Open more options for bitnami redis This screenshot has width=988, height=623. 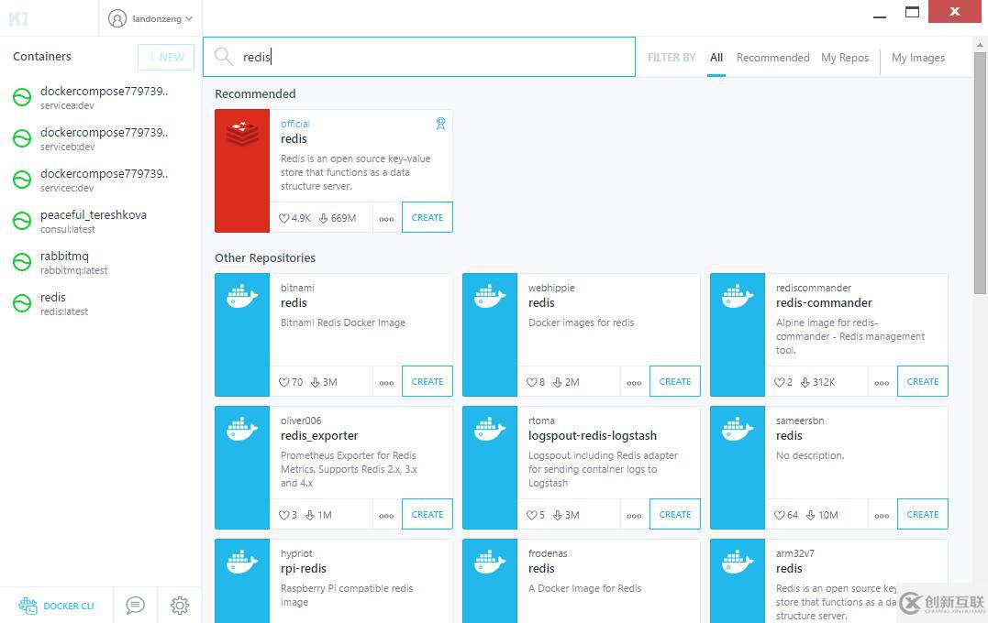[x=386, y=382]
